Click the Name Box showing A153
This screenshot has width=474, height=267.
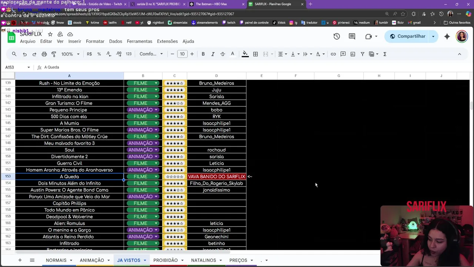[17, 67]
